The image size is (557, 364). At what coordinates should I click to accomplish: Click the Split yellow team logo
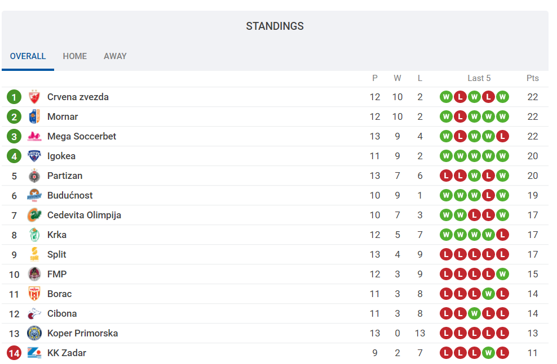[34, 254]
